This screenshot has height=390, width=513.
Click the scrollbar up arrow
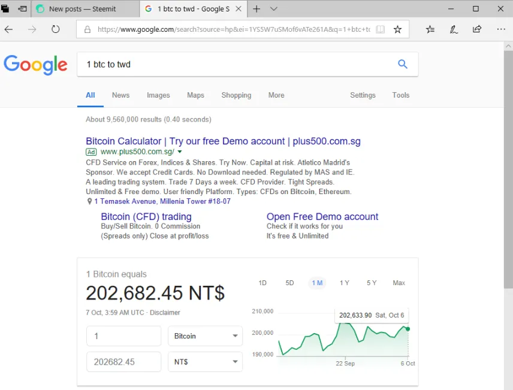click(508, 46)
